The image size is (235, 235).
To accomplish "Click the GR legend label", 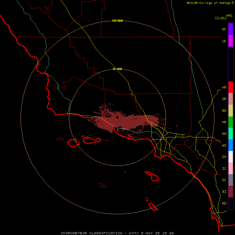I will coord(224,99).
